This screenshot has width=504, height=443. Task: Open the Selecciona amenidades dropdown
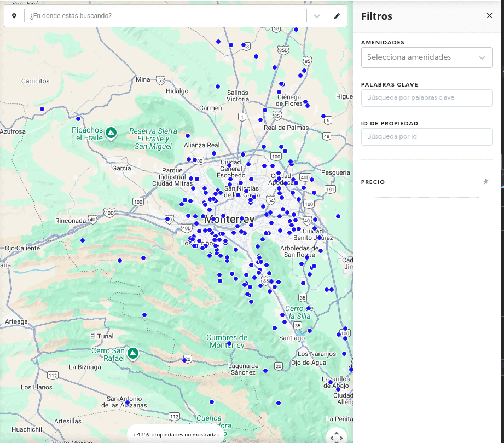pyautogui.click(x=416, y=57)
